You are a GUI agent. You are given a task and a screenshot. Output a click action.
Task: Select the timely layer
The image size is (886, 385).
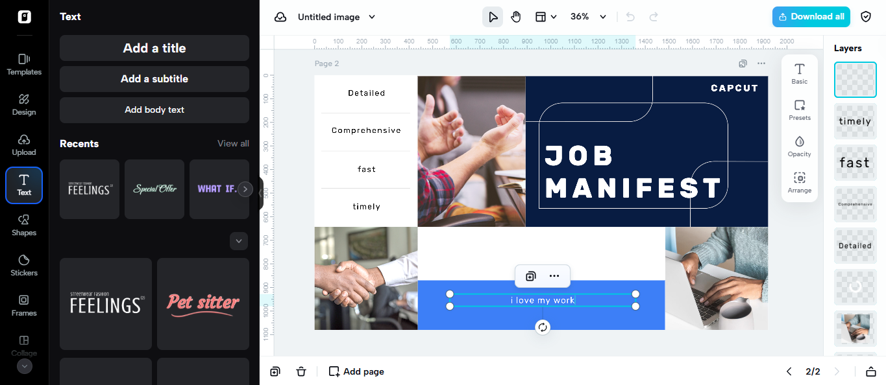(855, 121)
